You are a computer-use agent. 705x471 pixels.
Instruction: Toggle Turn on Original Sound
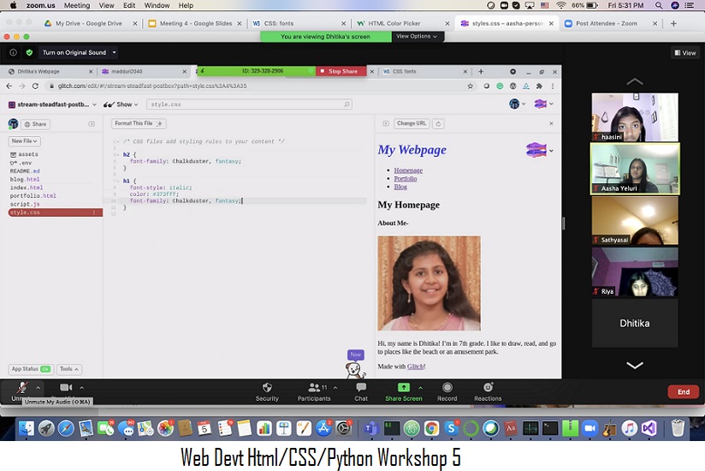point(74,52)
